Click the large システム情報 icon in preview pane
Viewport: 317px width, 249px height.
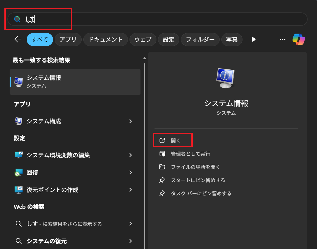tap(225, 78)
